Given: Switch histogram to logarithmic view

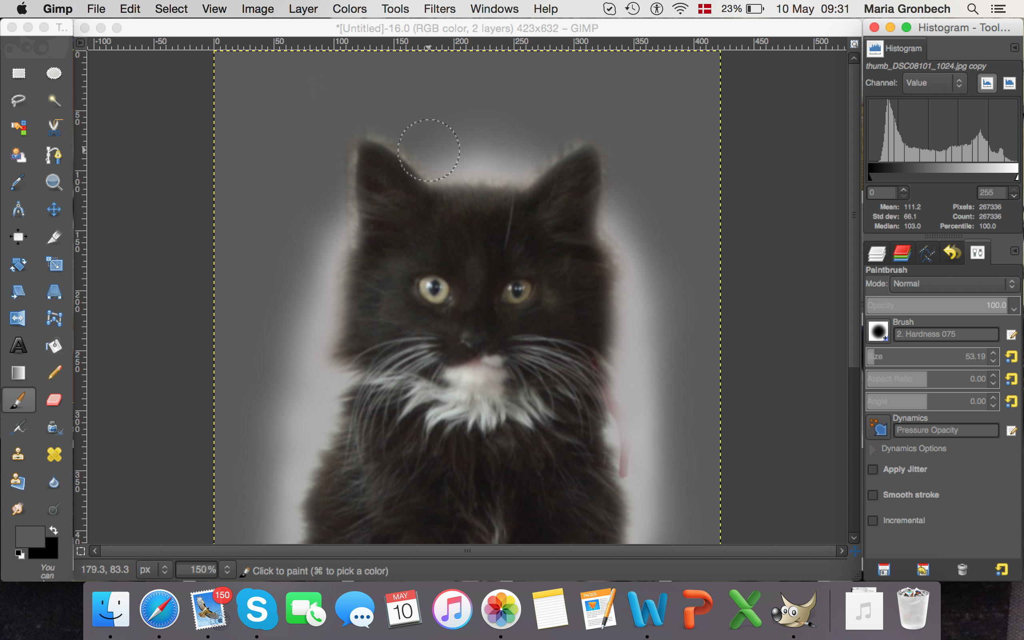Looking at the screenshot, I should coord(1009,83).
